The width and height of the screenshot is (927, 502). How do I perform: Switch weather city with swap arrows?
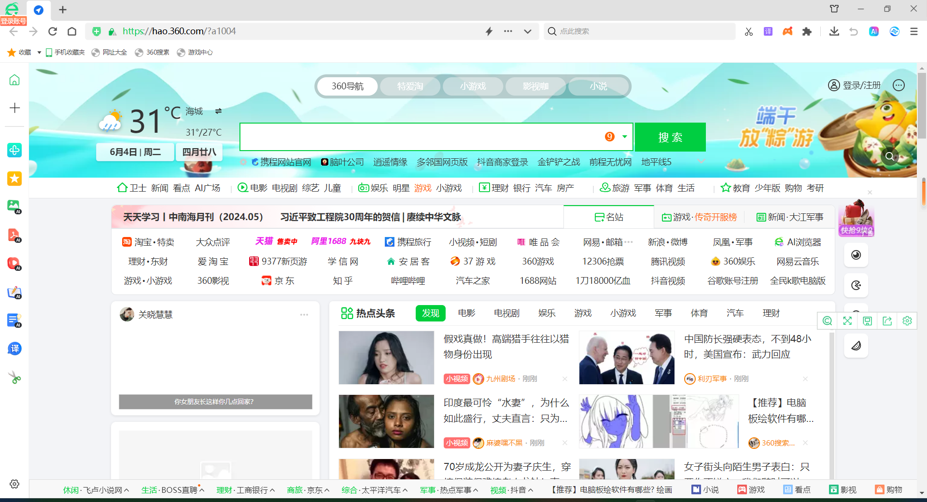(x=218, y=111)
